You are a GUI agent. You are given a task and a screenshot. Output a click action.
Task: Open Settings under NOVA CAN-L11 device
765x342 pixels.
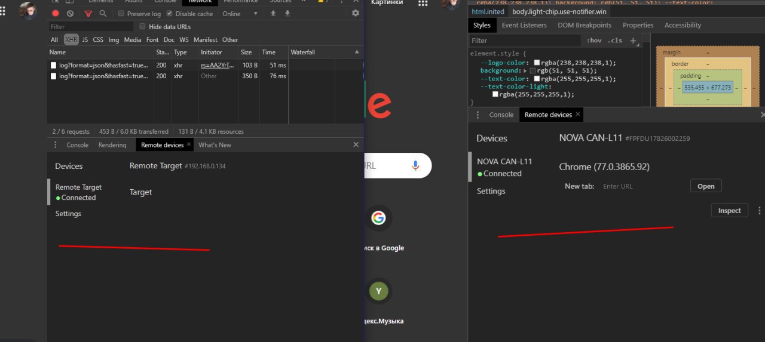[x=491, y=191]
